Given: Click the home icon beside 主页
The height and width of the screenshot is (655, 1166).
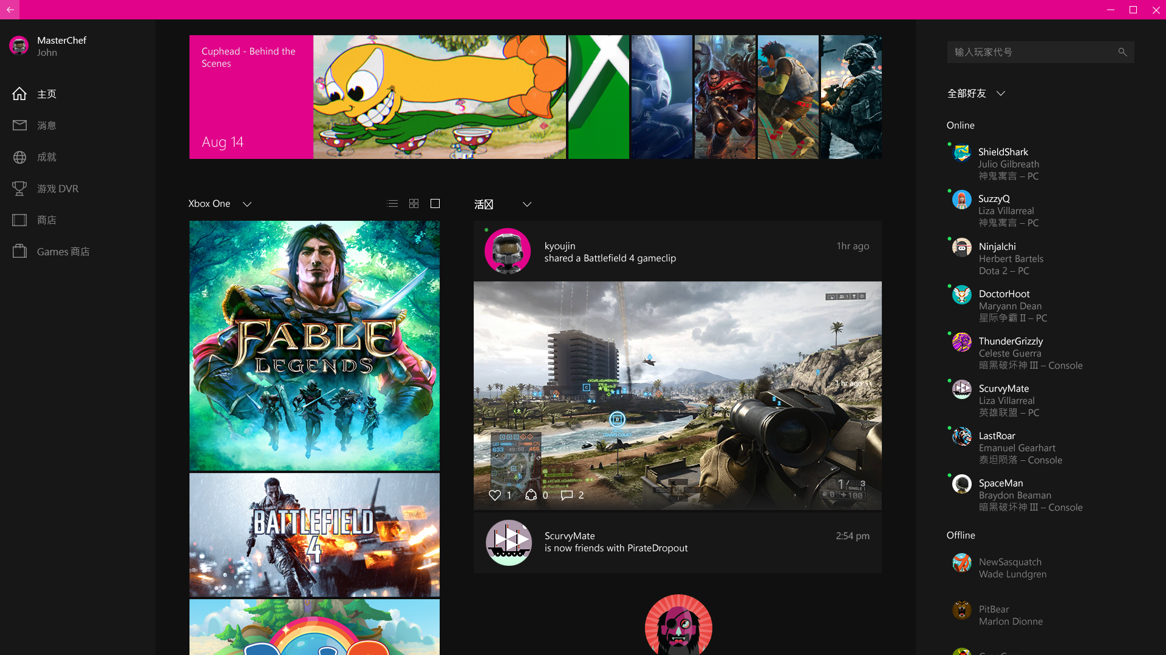Looking at the screenshot, I should (19, 94).
